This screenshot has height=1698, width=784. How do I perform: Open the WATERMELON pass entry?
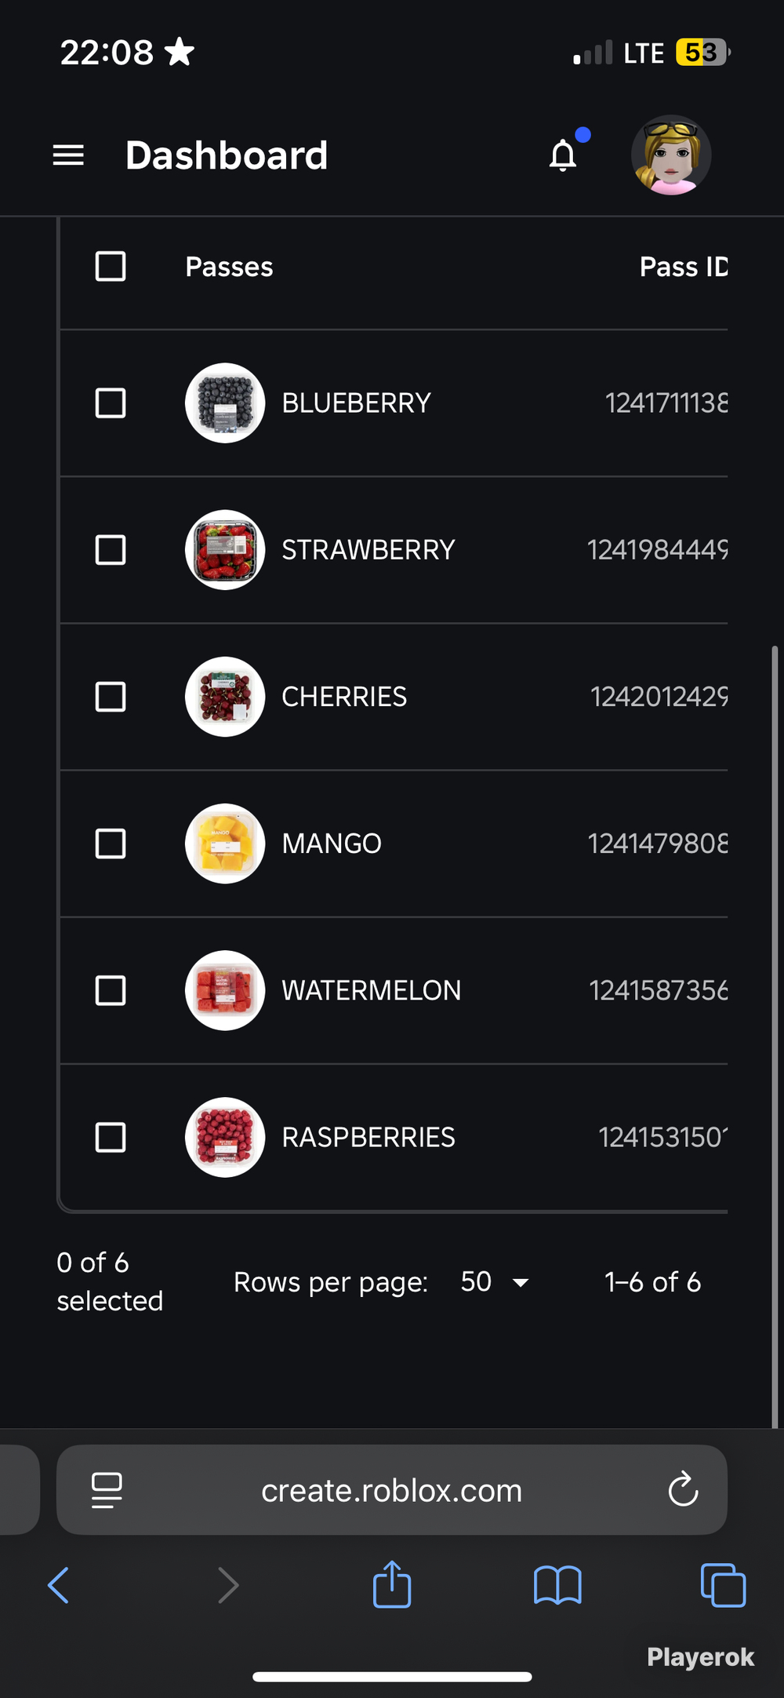click(372, 991)
